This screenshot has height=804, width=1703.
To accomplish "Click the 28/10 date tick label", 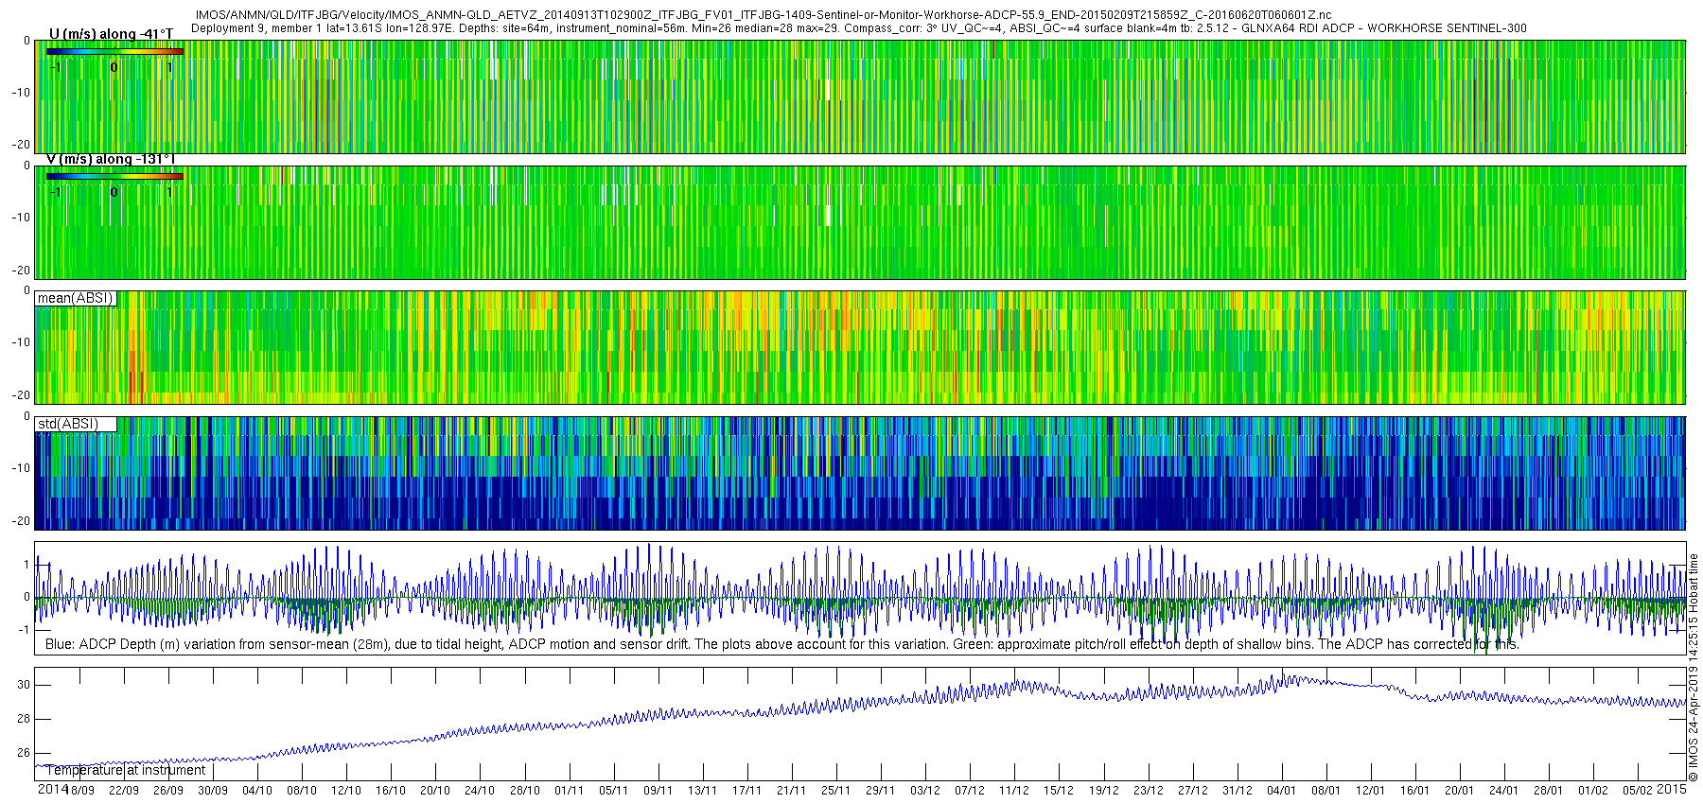I will point(525,791).
